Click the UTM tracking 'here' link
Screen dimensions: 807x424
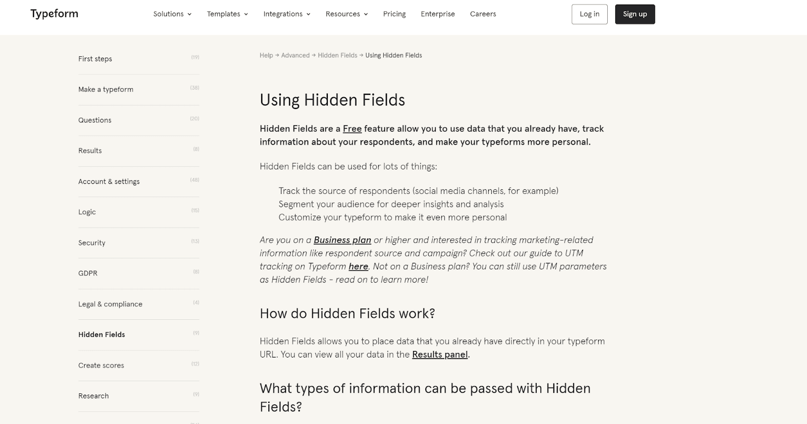click(x=358, y=266)
